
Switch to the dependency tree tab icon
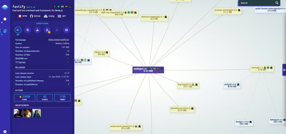37,30
